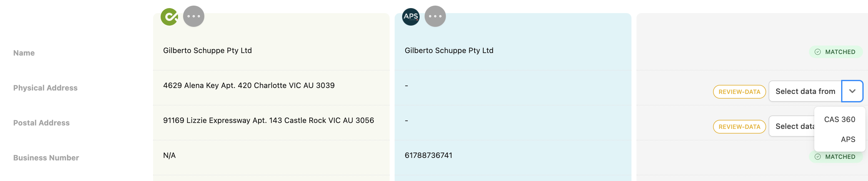Click Gilberto Schuppe Pty Ltd in APS column
Viewport: 868px width, 181px height.
coord(449,51)
